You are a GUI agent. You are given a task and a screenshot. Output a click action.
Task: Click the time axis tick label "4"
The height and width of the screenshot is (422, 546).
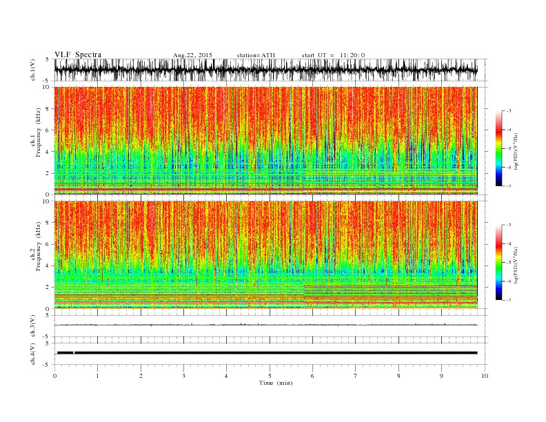(x=227, y=376)
